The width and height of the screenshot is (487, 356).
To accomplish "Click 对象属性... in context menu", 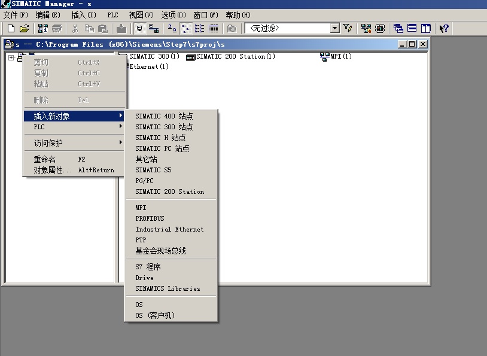I will coord(53,170).
